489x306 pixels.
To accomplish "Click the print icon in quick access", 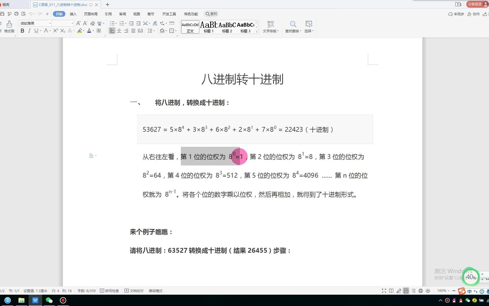I will (16, 14).
